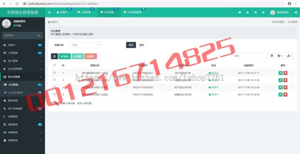Screen dimensions: 300x154
Task: Open 服务管理 in sidebar menu
Action: [22, 100]
